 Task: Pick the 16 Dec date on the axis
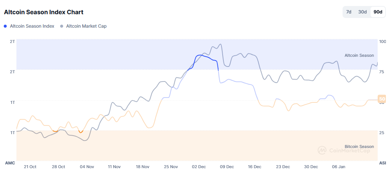point(254,167)
